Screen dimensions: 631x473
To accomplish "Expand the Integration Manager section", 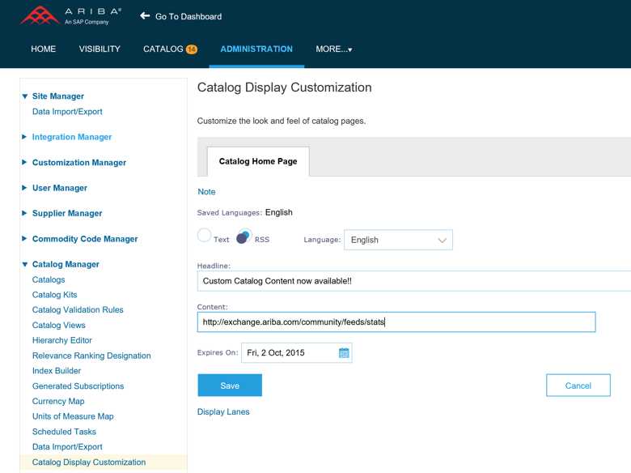I will point(24,137).
